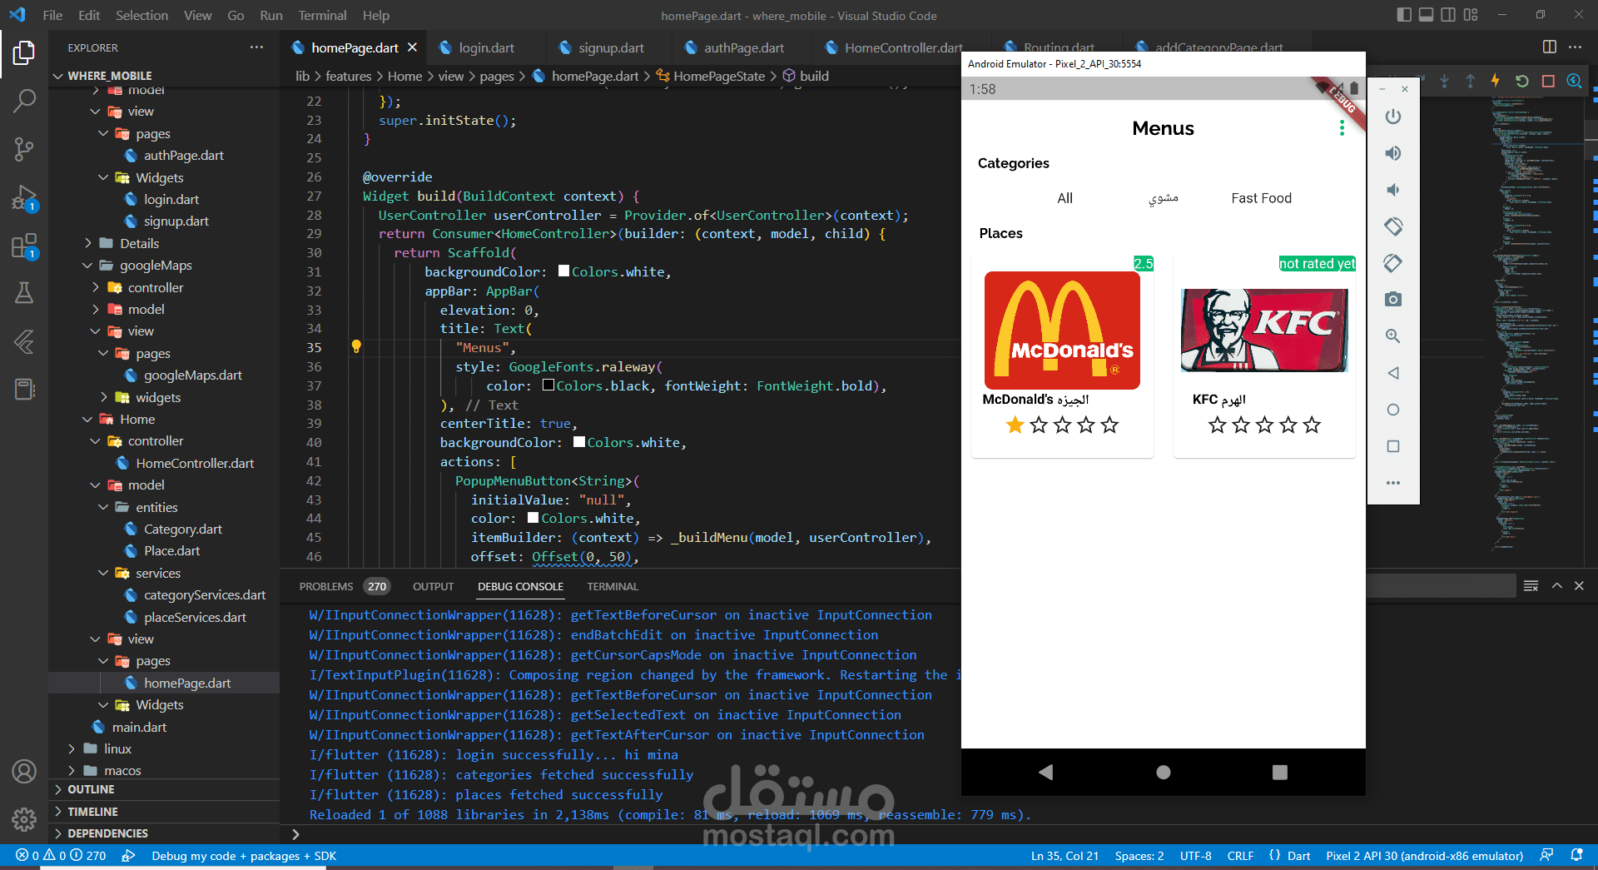Image resolution: width=1598 pixels, height=870 pixels.
Task: Open the Run and Debug view
Action: coord(24,198)
